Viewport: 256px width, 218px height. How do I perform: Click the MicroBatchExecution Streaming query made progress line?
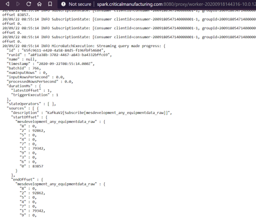tap(84, 46)
